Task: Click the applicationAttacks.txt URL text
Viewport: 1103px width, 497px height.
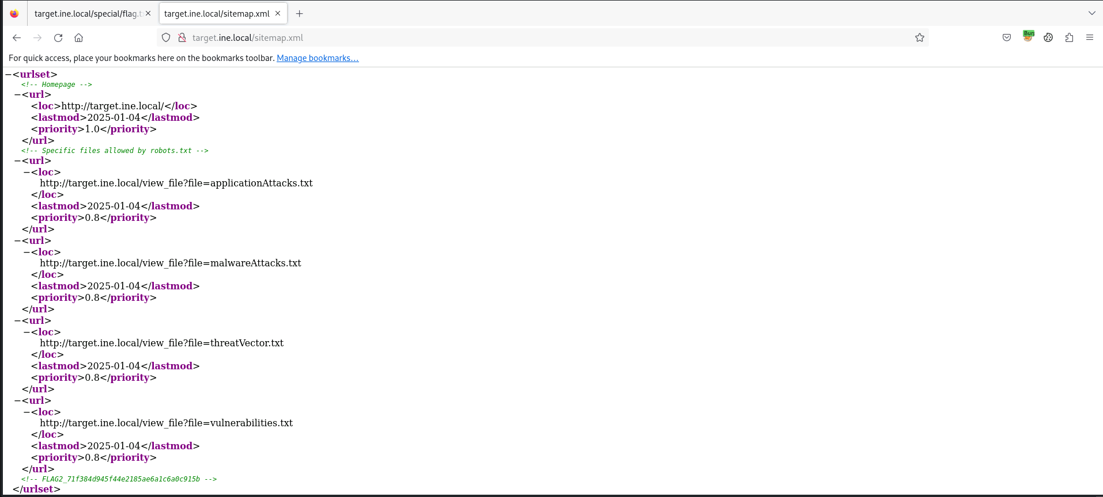Action: point(176,183)
